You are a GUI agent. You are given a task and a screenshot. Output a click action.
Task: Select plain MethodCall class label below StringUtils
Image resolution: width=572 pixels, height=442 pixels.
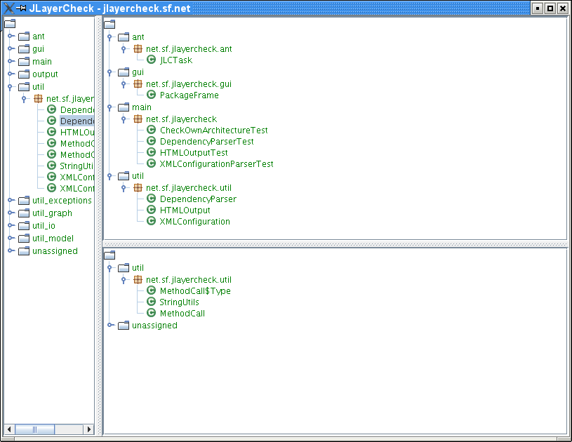coord(182,314)
